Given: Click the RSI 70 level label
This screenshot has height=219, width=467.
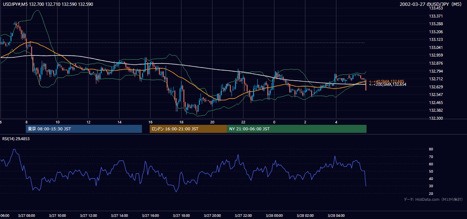Looking at the screenshot, I should (x=431, y=157).
